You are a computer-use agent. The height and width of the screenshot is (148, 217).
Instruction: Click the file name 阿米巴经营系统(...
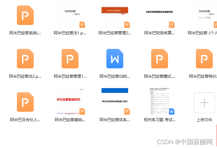[25, 33]
